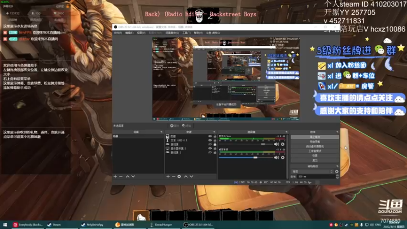Open the 麦克风/Aux audio settings gear
This screenshot has height=229, width=407.
coord(283,144)
